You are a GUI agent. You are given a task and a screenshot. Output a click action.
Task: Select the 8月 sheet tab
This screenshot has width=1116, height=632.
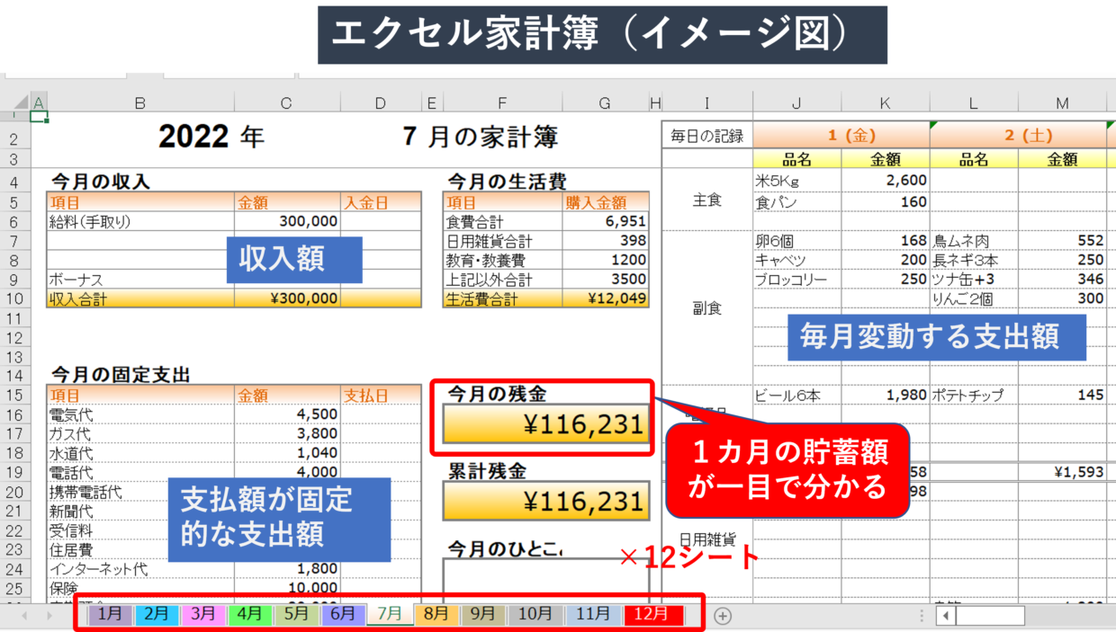[436, 615]
